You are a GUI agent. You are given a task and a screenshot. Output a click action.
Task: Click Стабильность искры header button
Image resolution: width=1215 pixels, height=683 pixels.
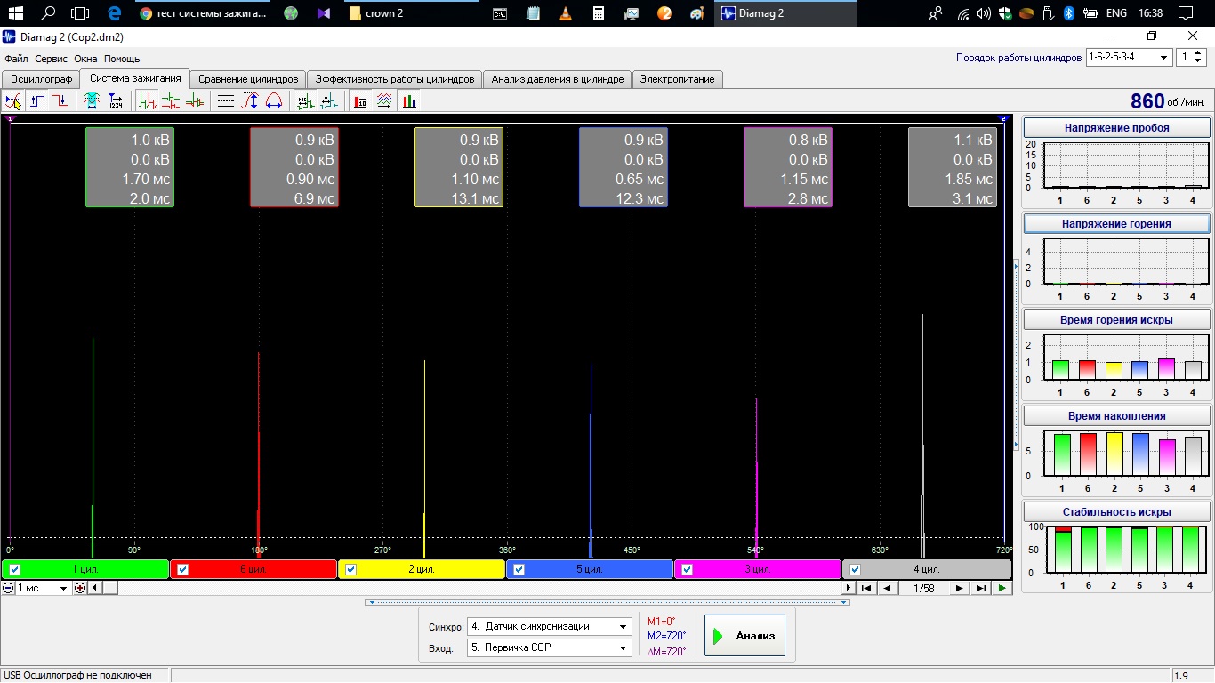coord(1117,512)
